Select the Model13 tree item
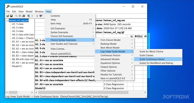Image resolution: width=194 pixels, height=103 pixels. tap(17, 66)
